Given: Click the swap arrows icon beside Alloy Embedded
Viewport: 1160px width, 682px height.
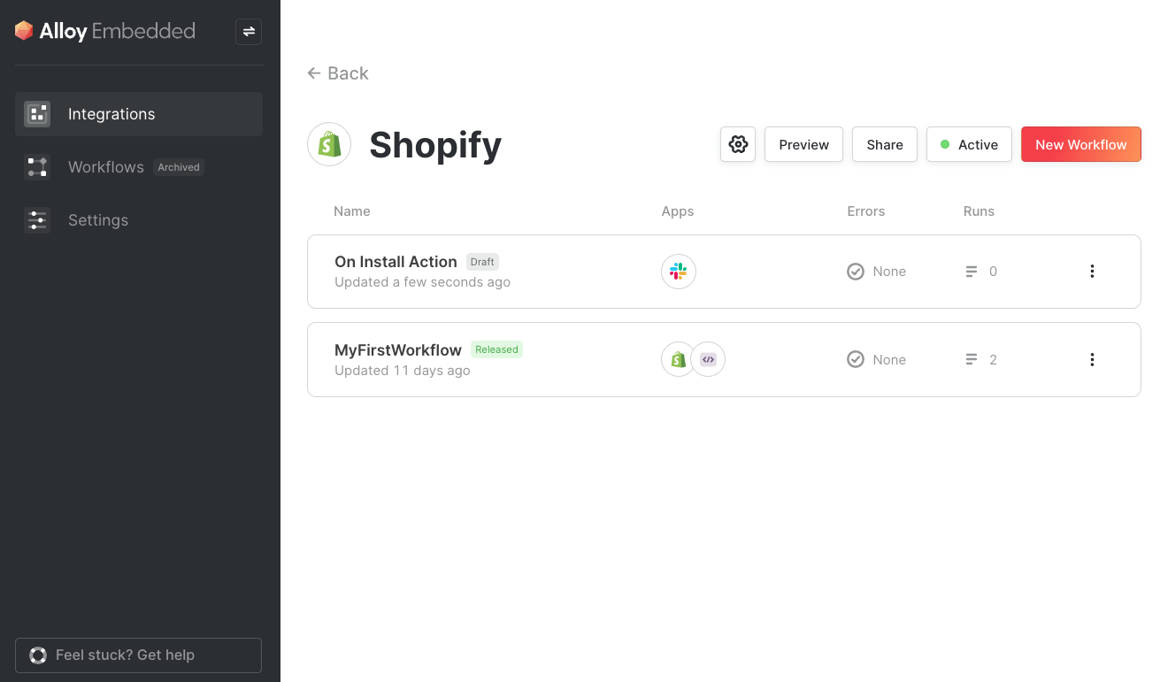Looking at the screenshot, I should [249, 32].
